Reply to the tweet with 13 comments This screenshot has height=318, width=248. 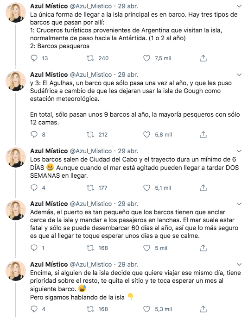[x=34, y=58]
